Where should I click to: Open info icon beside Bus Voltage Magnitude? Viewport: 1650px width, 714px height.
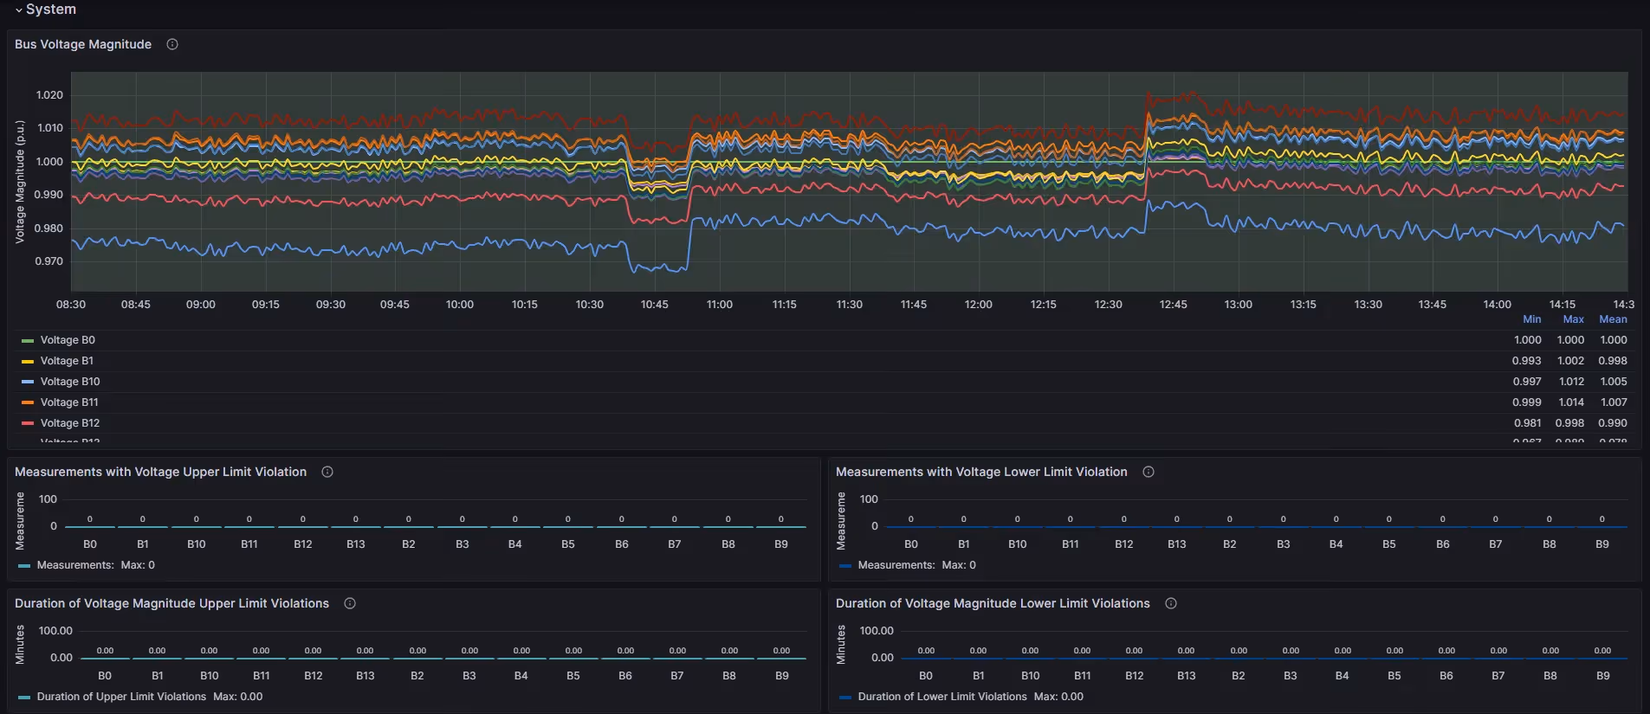[172, 44]
